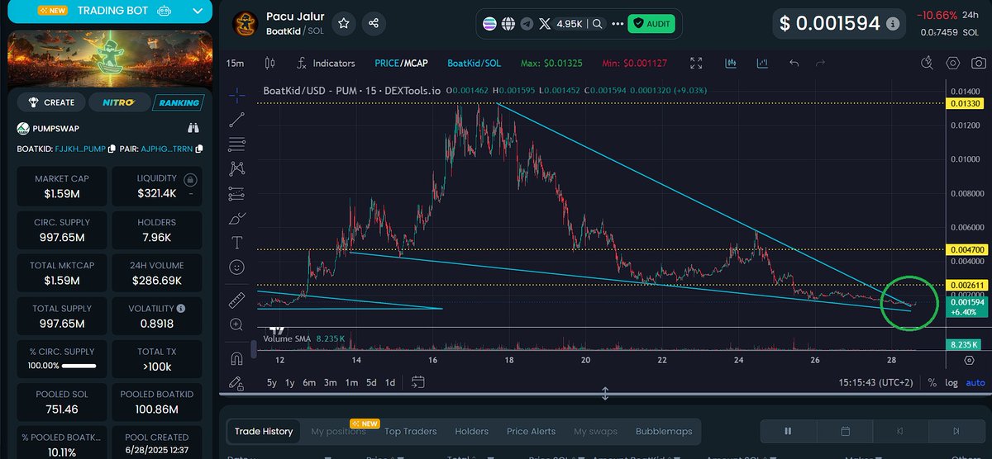992x459 pixels.
Task: Click the price info icon beside $0.001594
Action: tap(892, 24)
